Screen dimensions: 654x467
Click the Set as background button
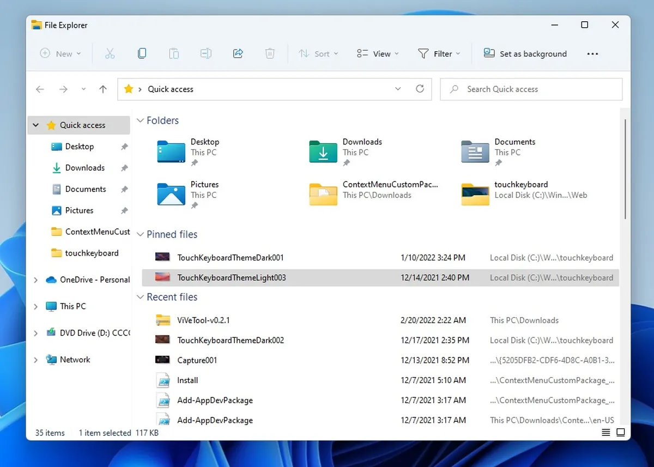(525, 53)
